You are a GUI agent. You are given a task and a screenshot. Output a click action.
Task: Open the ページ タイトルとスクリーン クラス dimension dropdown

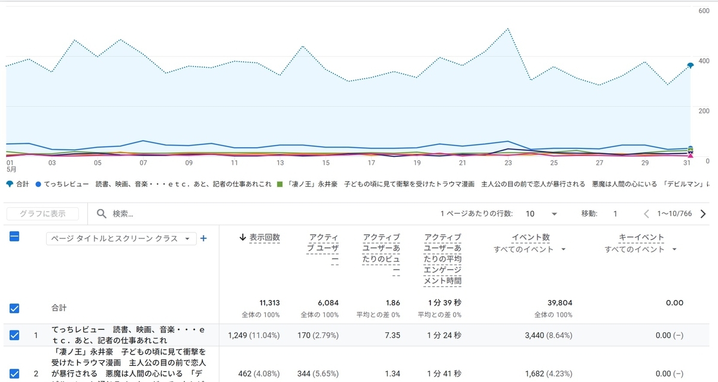tap(121, 238)
